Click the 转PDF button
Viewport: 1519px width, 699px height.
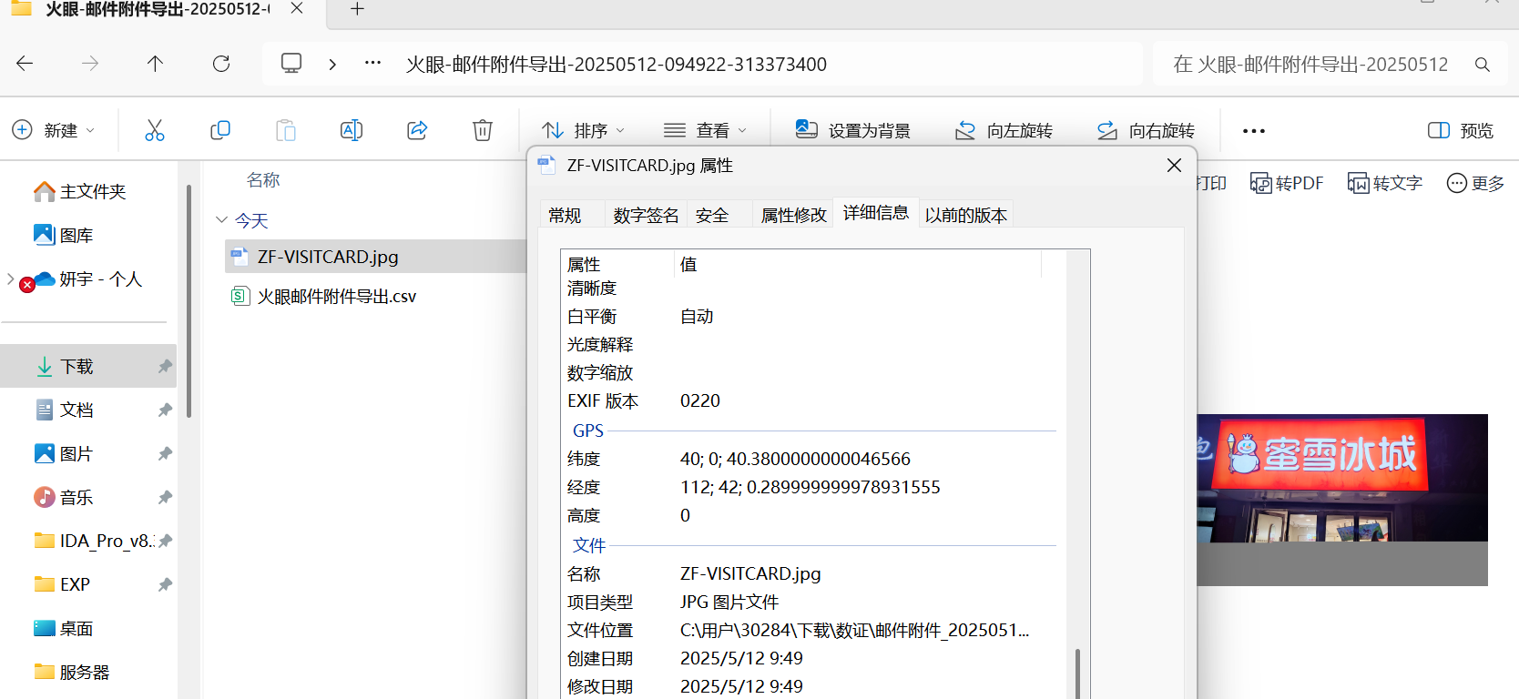[x=1287, y=183]
